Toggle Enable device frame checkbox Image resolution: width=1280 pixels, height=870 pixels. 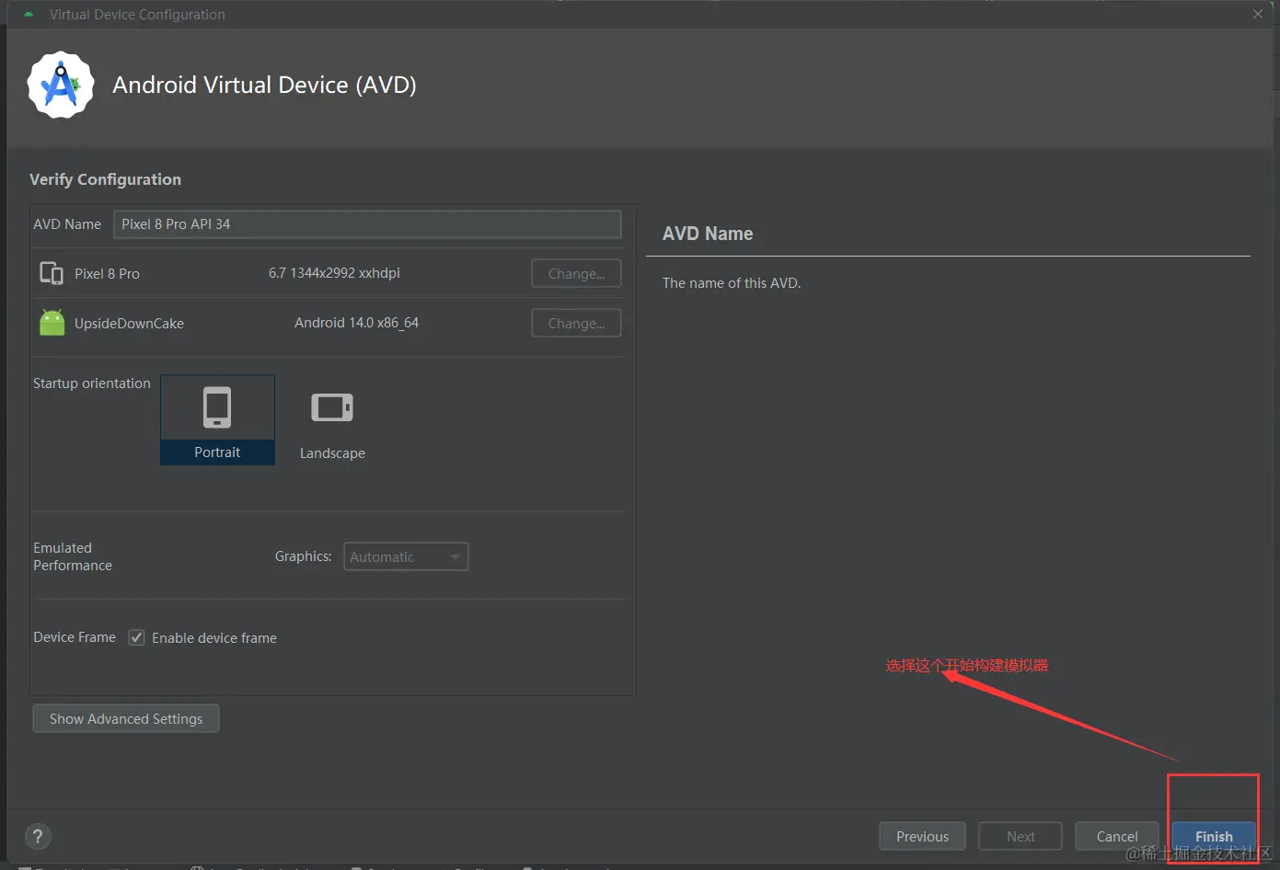click(x=136, y=637)
